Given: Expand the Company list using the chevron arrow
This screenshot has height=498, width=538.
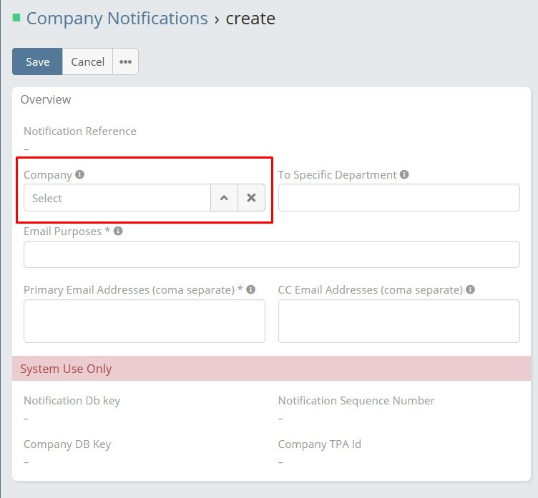Looking at the screenshot, I should pyautogui.click(x=224, y=198).
